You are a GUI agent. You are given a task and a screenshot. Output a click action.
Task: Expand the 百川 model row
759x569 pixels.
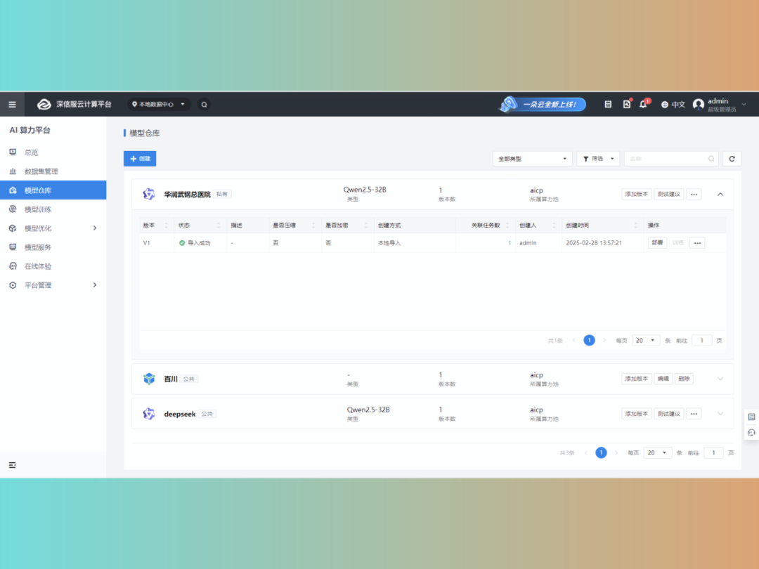720,379
